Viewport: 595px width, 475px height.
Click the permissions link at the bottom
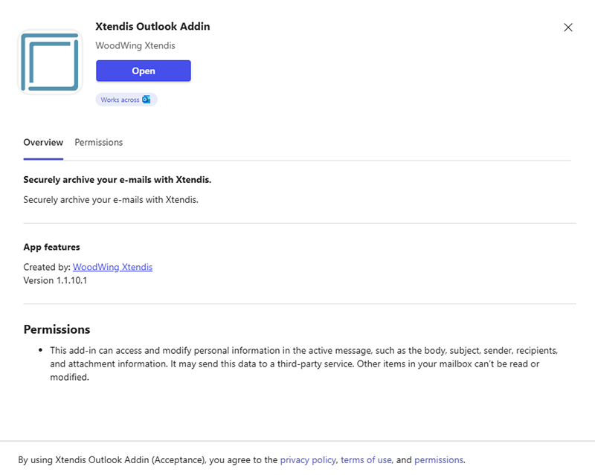tap(439, 459)
